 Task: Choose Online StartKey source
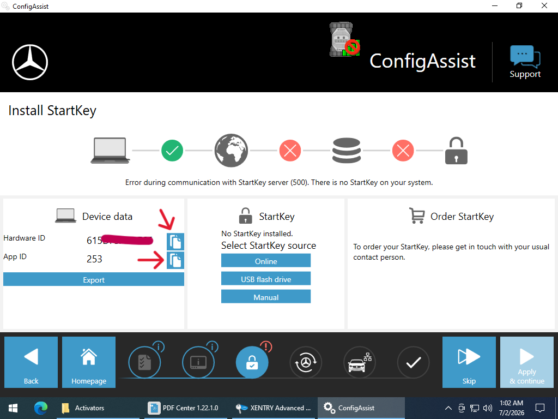coord(266,261)
